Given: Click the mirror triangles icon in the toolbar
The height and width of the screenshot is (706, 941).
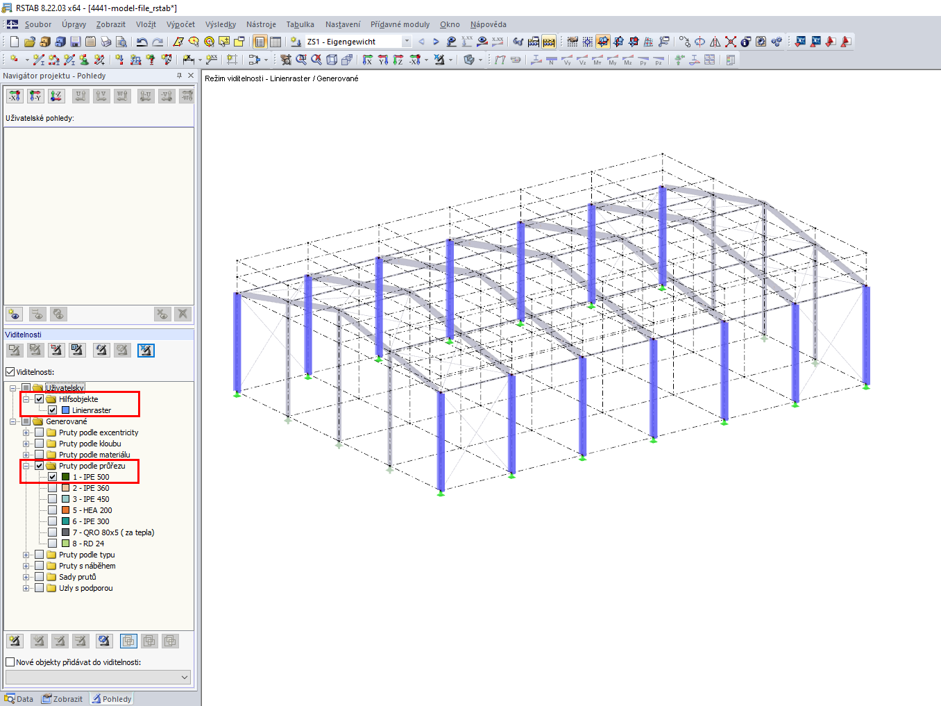Looking at the screenshot, I should point(715,42).
